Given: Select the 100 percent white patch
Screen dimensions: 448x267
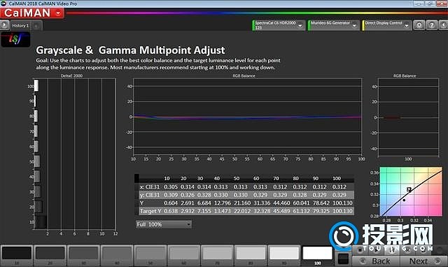Looking at the screenshot, I should [x=317, y=254].
